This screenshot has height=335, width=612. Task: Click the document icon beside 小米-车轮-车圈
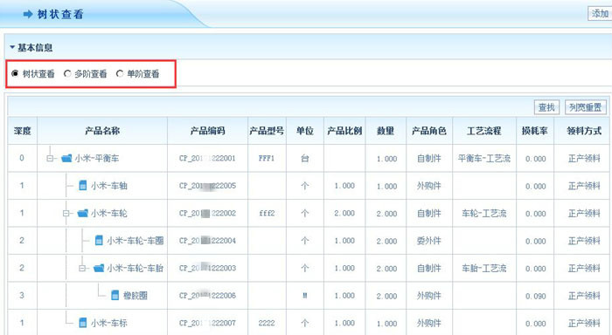(x=99, y=240)
